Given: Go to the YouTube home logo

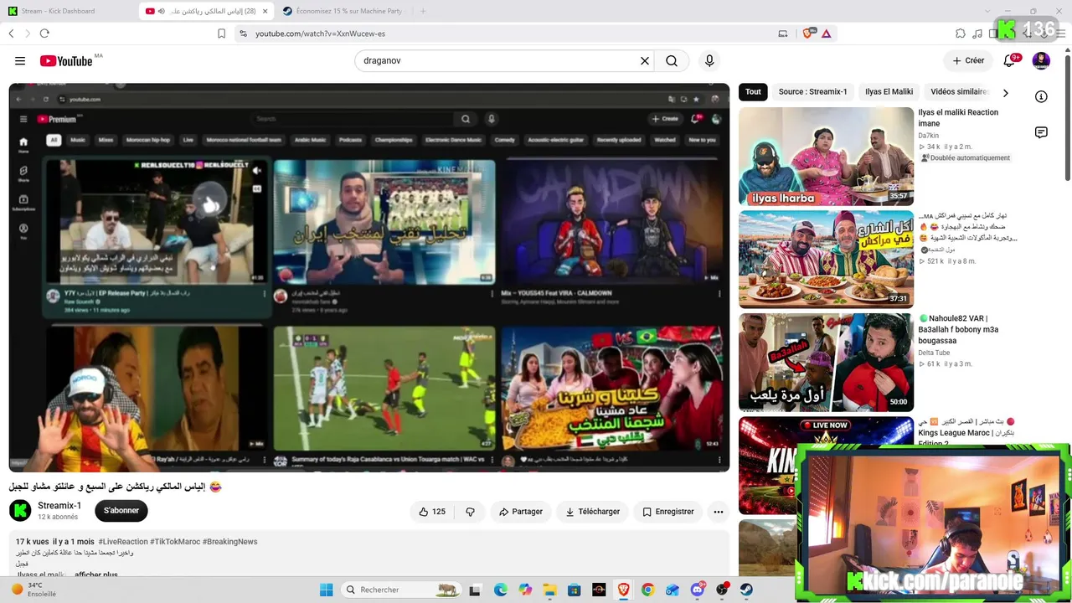Looking at the screenshot, I should coord(66,61).
